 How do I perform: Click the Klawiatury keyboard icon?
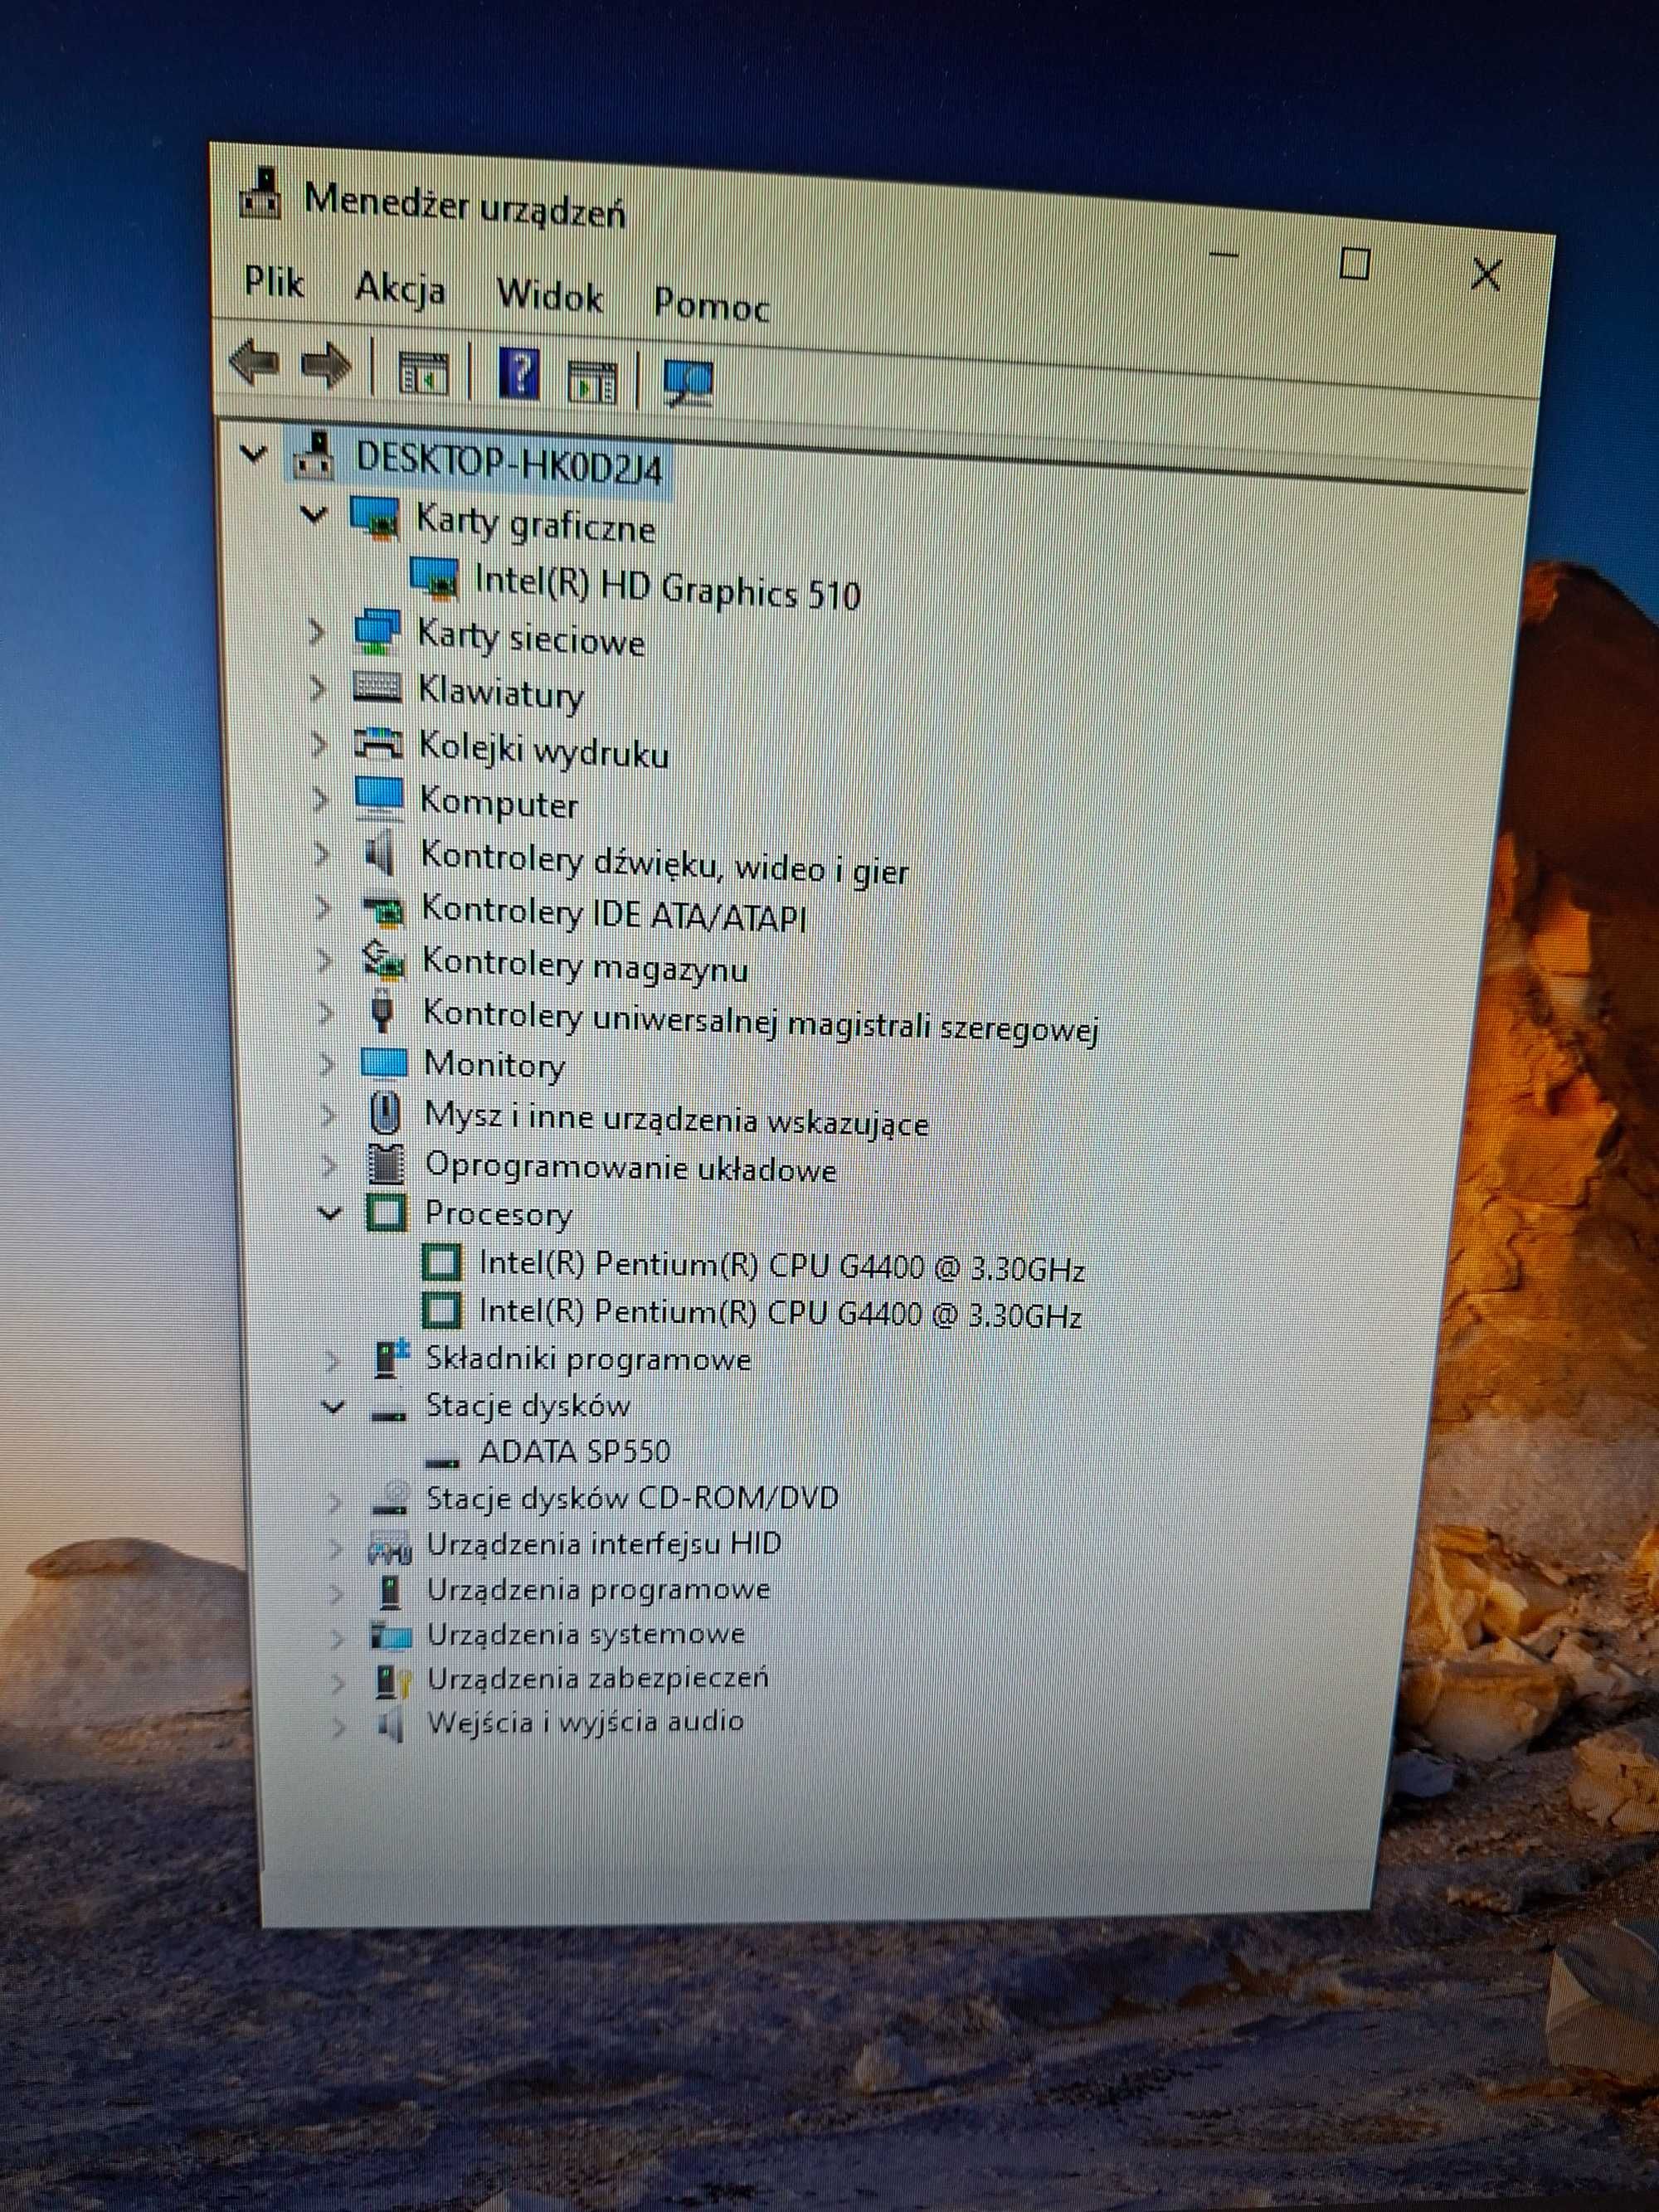coord(377,687)
